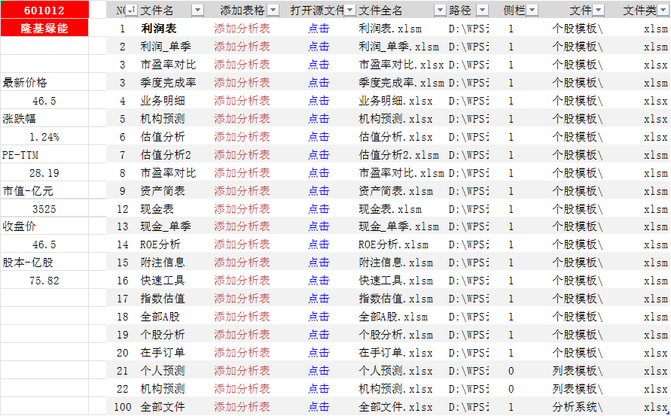
Task: Open the 文件类 column filter dropdown
Action: click(x=663, y=11)
